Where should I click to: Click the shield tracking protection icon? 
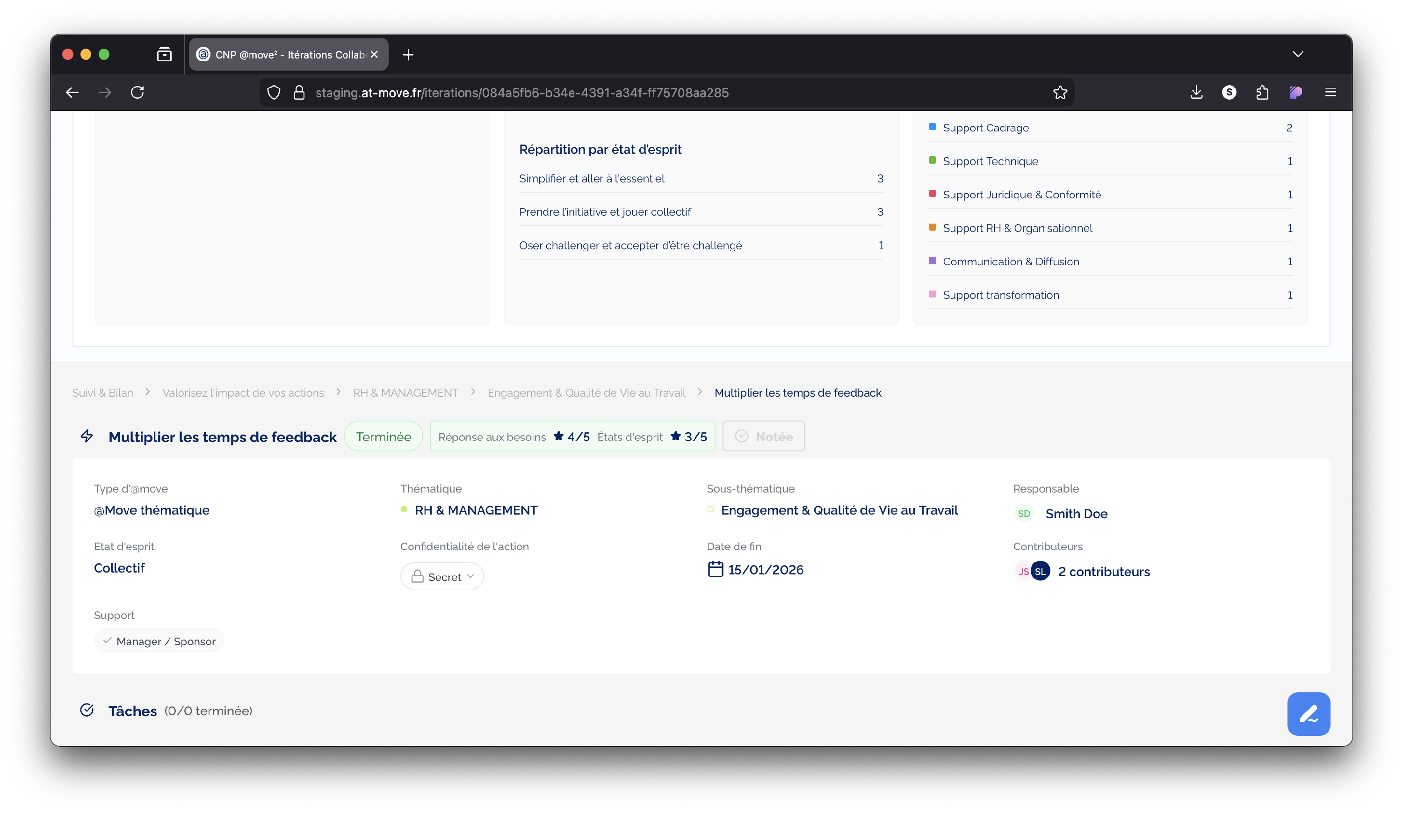point(274,93)
